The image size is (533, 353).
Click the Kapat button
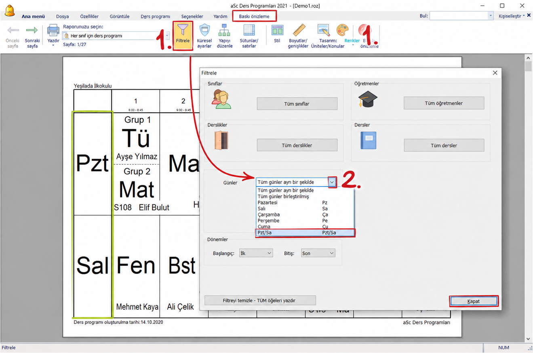click(474, 301)
